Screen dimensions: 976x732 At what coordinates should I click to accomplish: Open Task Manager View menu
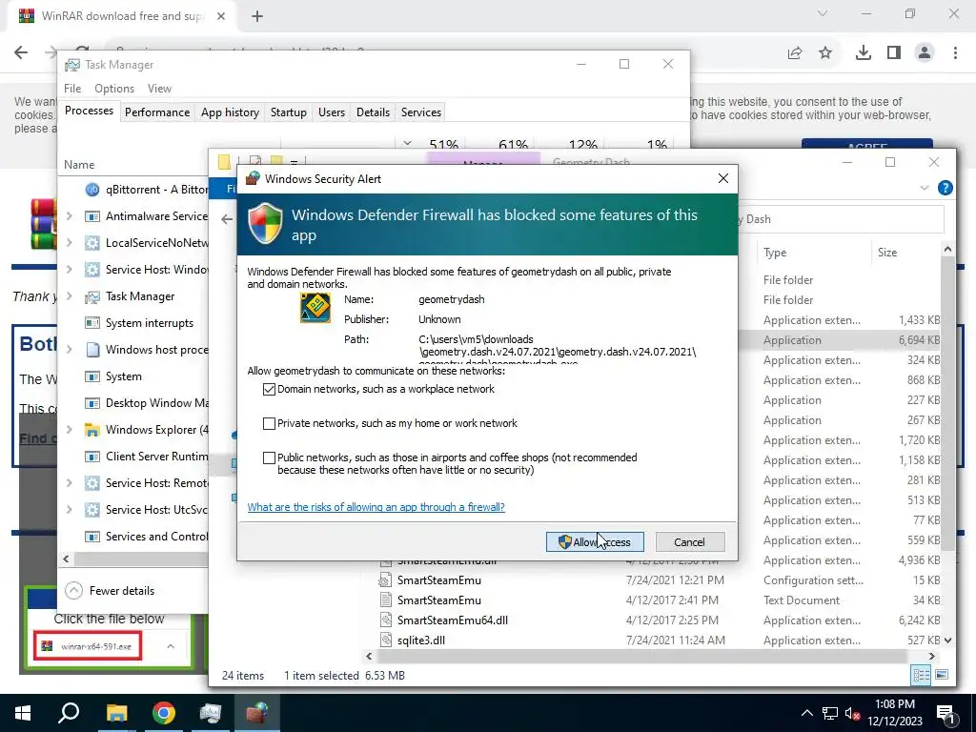coord(159,89)
